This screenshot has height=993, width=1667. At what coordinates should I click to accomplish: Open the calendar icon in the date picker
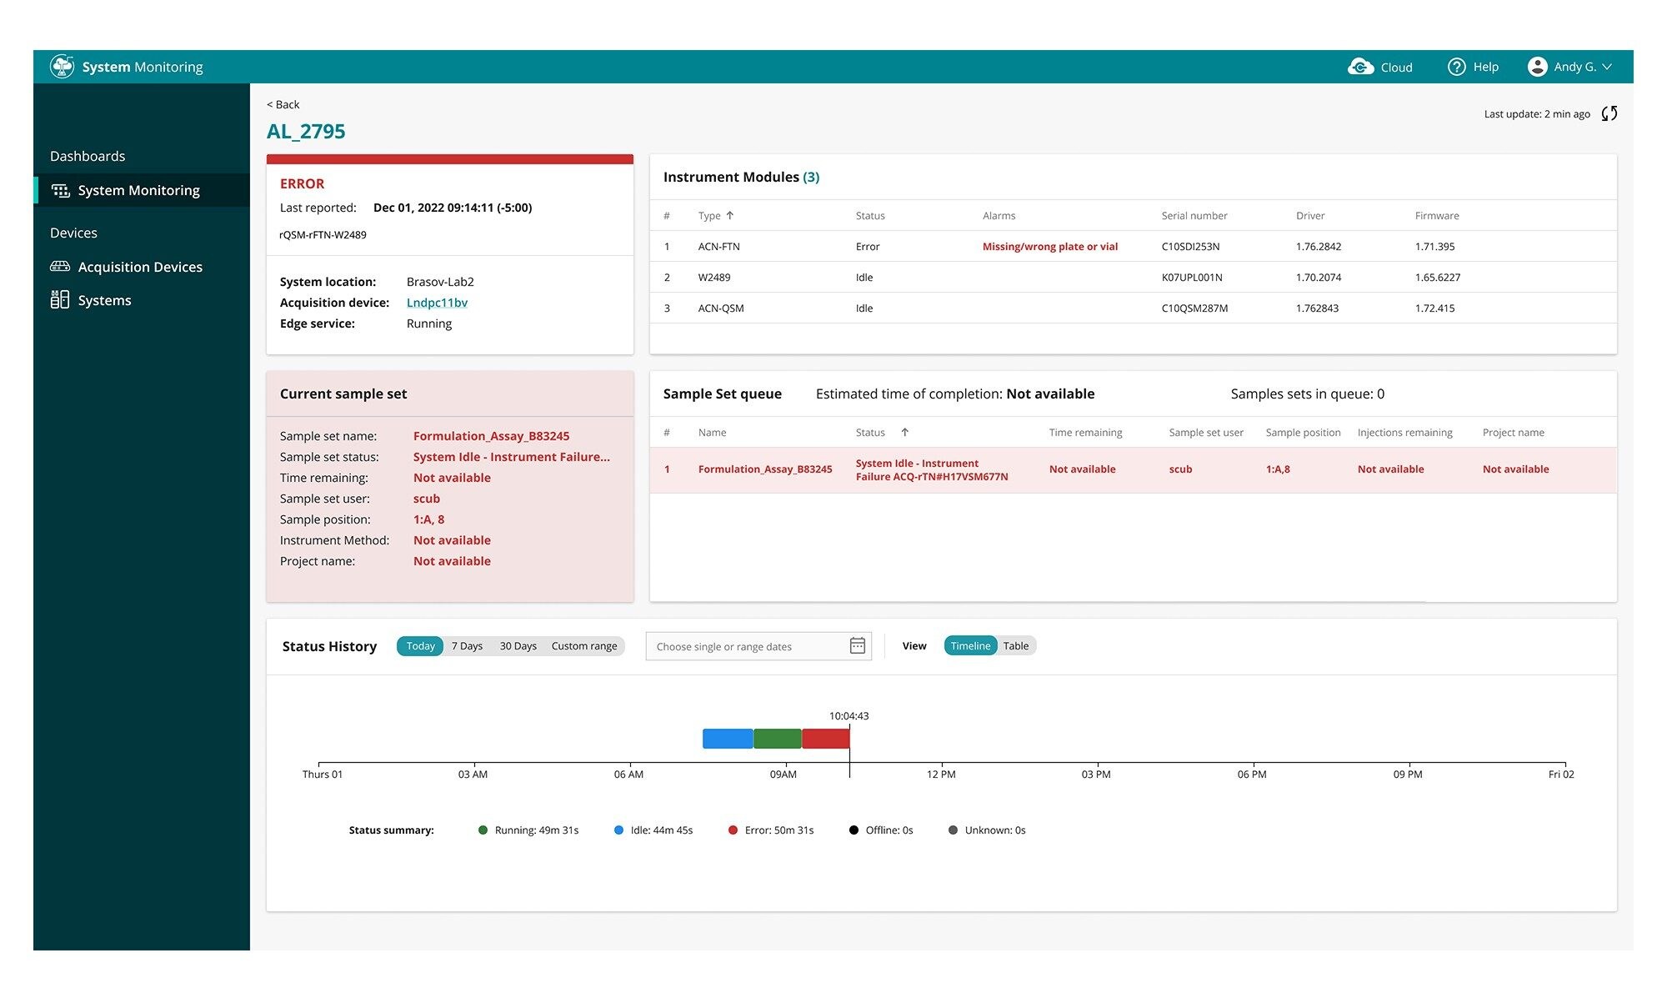point(857,645)
